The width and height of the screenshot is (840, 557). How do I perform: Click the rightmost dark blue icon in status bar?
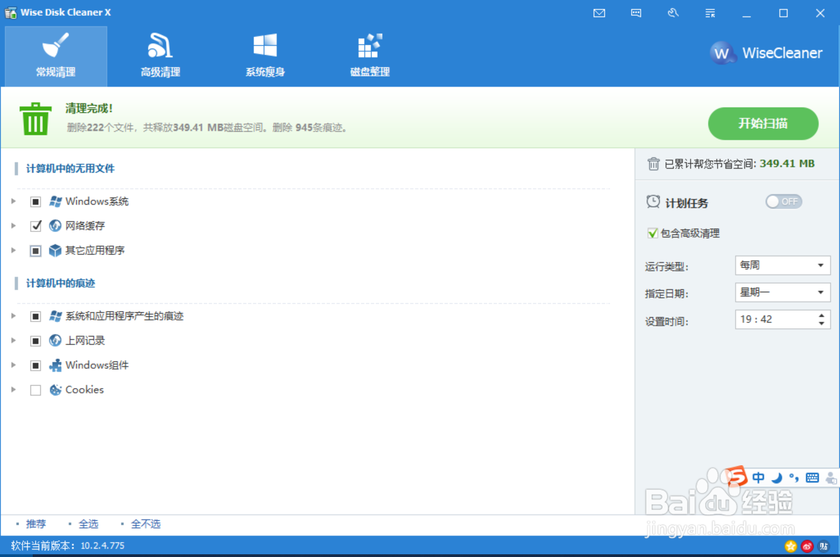pos(824,546)
